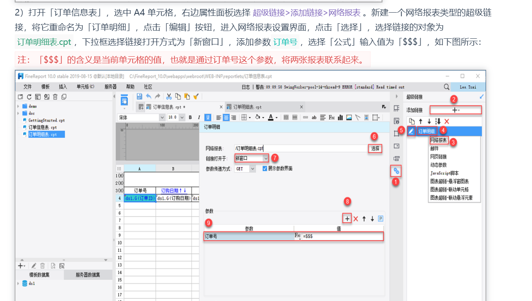532x301 pixels.
Task: Select 网页链接 from the link type menu
Action: [438, 157]
